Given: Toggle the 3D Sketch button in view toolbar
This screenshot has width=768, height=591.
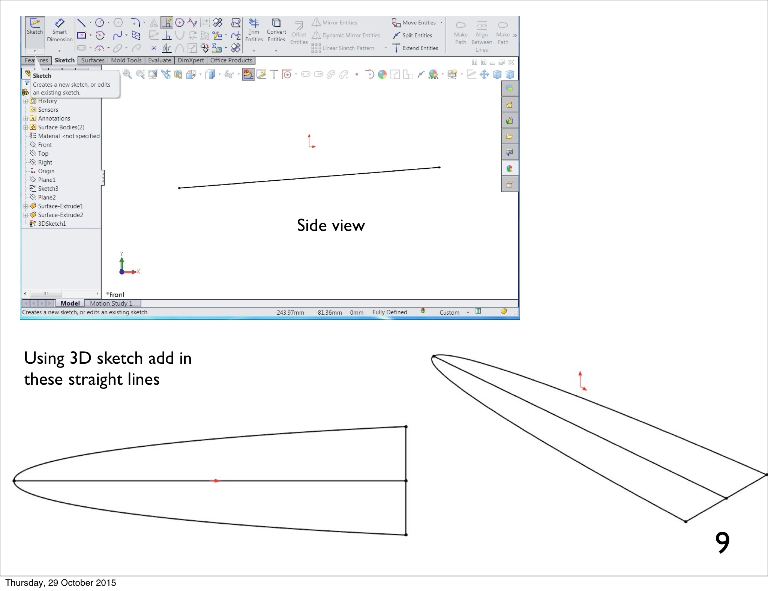Looking at the screenshot, I should click(x=248, y=74).
